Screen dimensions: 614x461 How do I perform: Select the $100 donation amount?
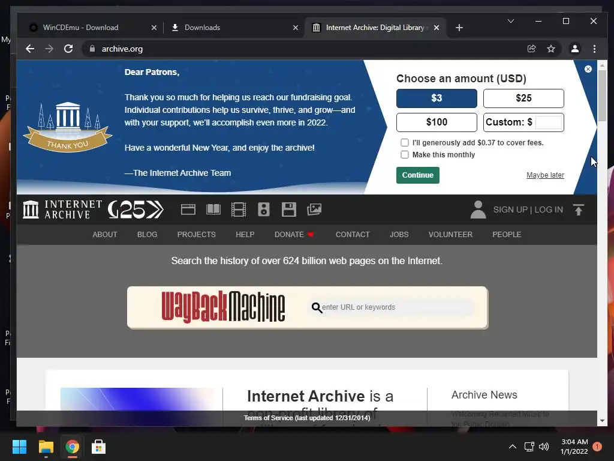point(437,122)
